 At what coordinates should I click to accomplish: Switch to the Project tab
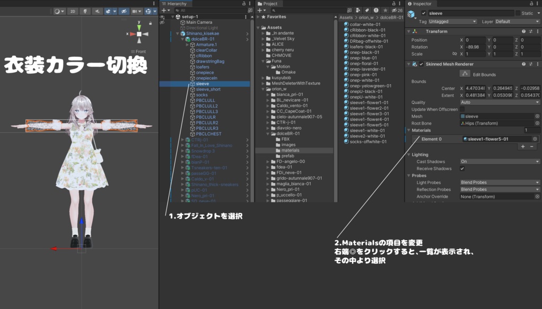267,4
